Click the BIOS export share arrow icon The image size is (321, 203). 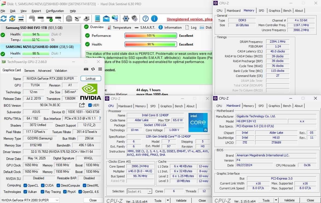tap(82, 105)
